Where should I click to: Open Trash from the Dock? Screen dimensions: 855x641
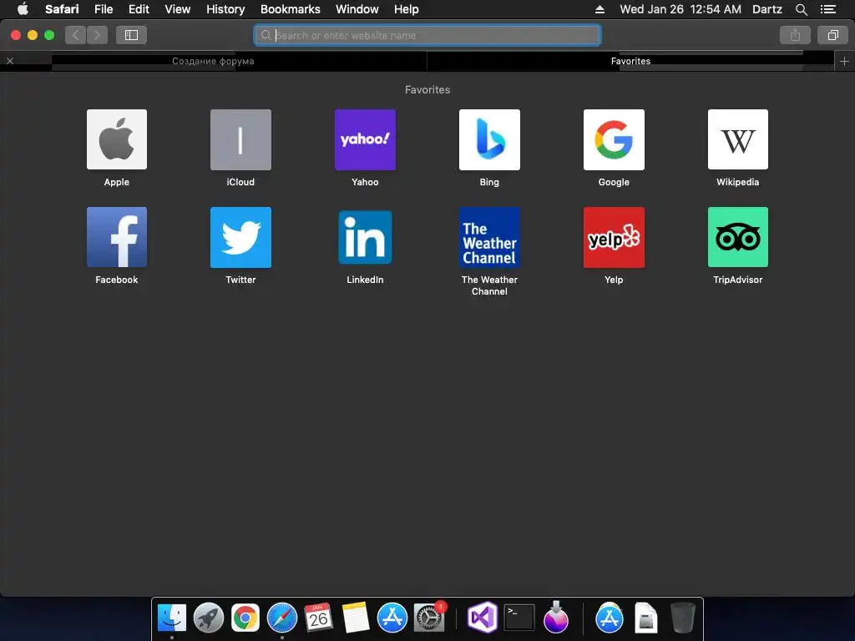(x=682, y=618)
